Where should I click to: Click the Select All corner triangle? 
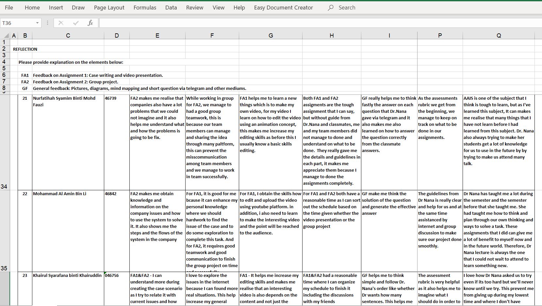pyautogui.click(x=6, y=36)
